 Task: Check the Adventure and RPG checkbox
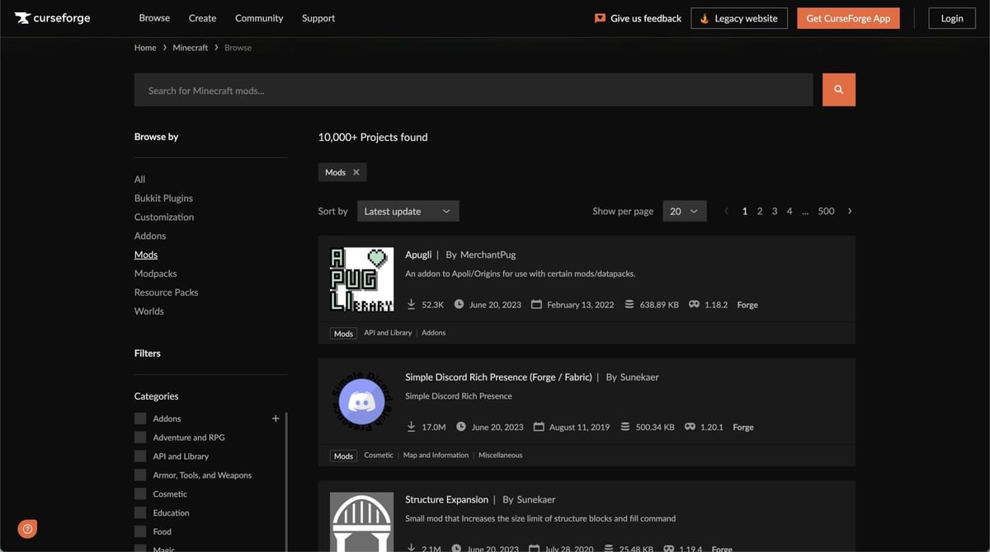point(140,437)
